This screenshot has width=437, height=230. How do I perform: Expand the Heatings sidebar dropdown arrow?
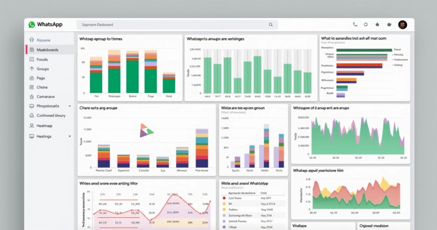pos(70,137)
